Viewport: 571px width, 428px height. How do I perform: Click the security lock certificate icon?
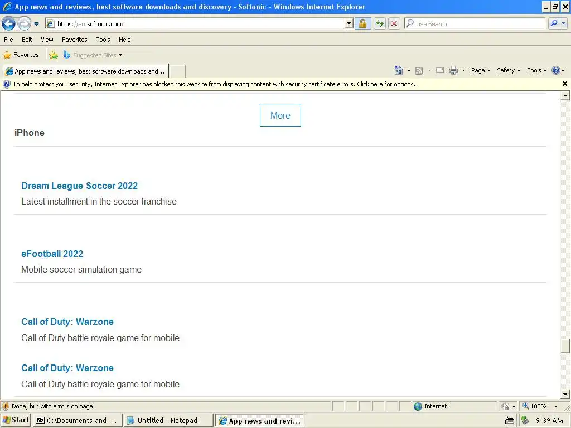pos(362,24)
